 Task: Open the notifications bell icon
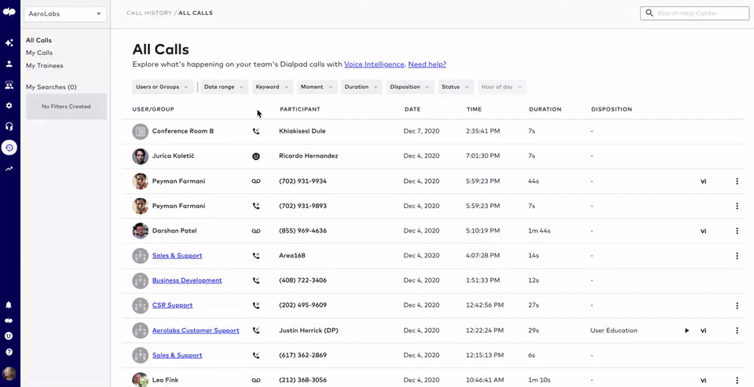coord(9,305)
